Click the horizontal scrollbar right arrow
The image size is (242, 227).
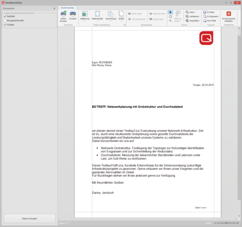(236, 219)
